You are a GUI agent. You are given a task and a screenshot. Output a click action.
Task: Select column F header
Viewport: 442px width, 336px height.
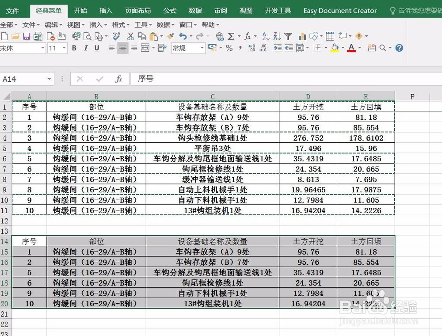(412, 97)
